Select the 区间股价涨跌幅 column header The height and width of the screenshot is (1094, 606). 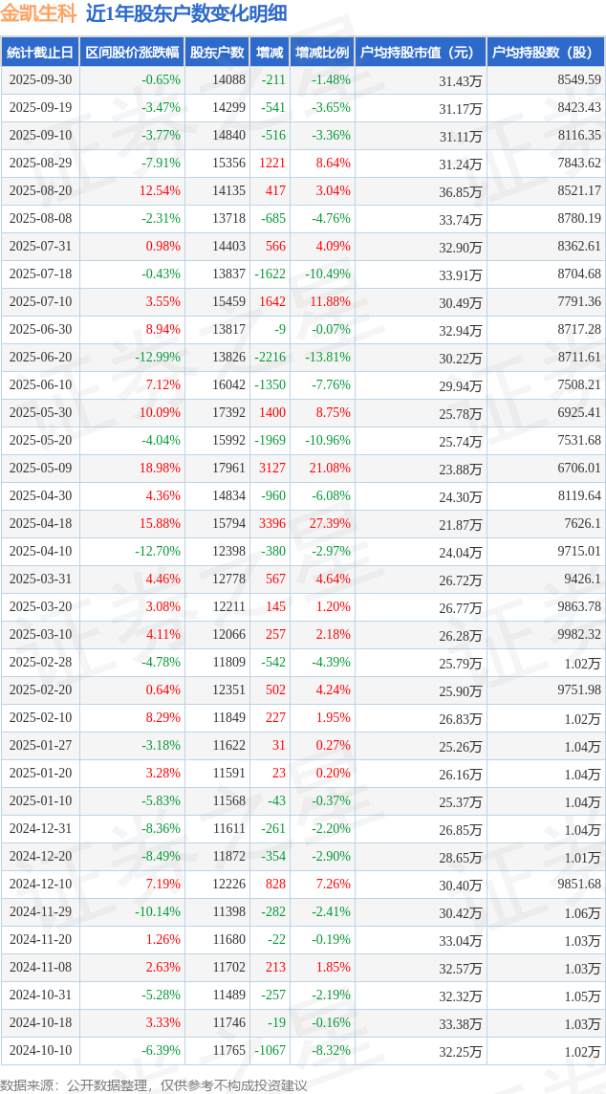point(131,53)
